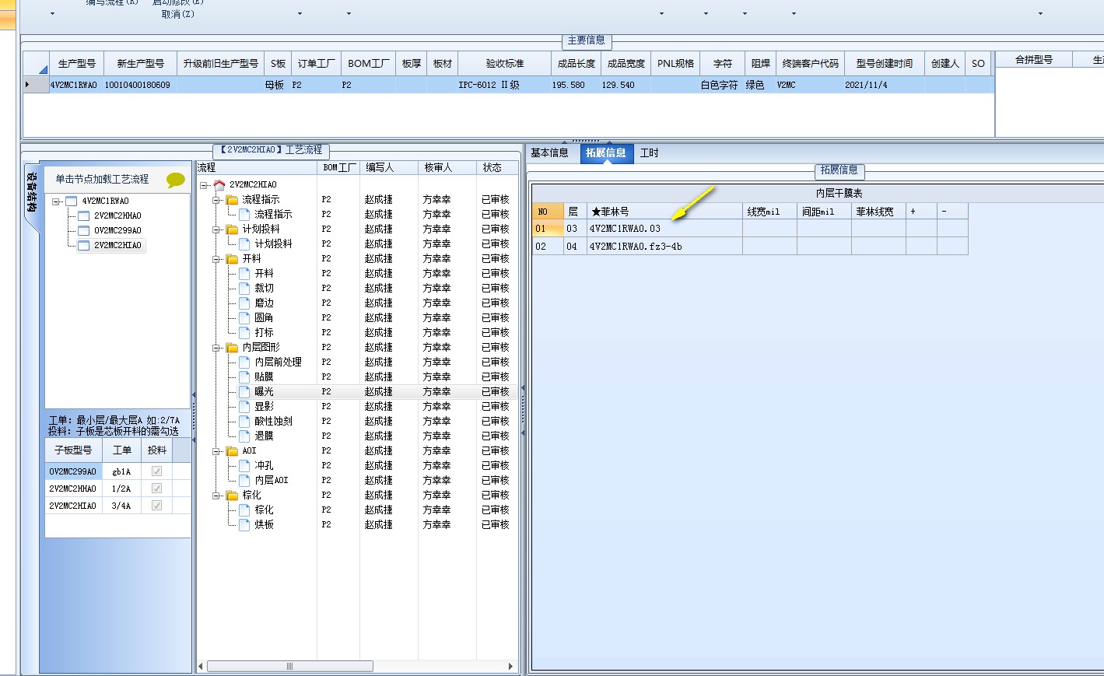Click the AOI folder icon
Image resolution: width=1104 pixels, height=676 pixels.
232,451
